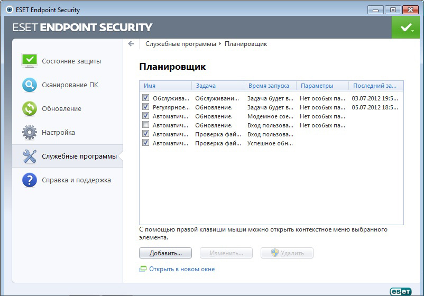Sort by the Время запуска column
424x296 pixels.
coord(270,86)
